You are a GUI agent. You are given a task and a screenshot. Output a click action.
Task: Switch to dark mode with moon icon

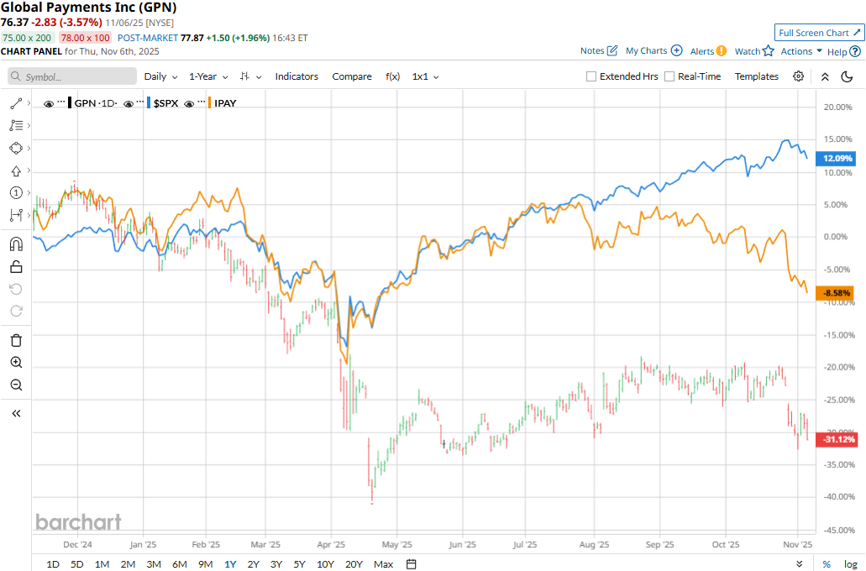pyautogui.click(x=847, y=76)
